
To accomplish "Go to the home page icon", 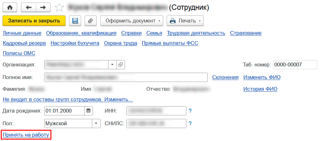I will click(x=10, y=7).
